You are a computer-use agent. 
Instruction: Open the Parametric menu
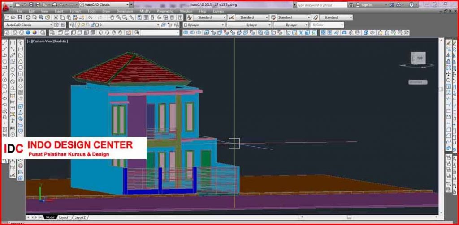click(x=165, y=11)
